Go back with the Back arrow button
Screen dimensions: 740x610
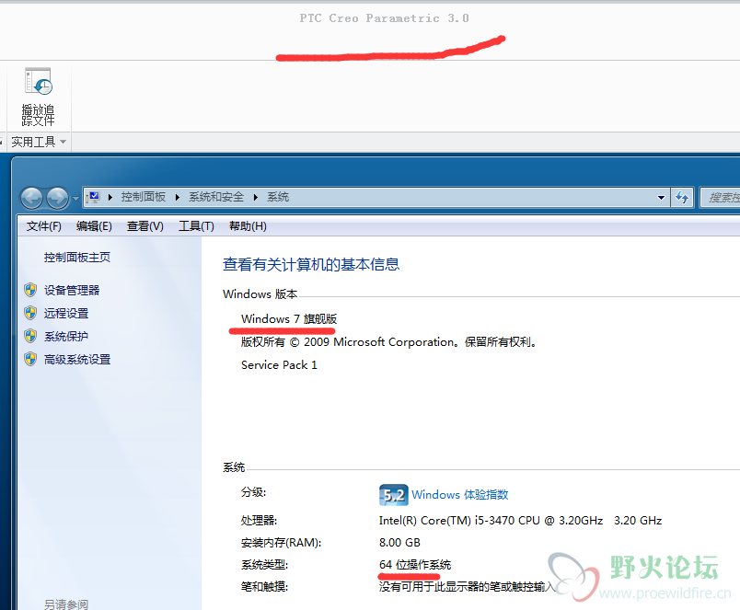tap(31, 198)
